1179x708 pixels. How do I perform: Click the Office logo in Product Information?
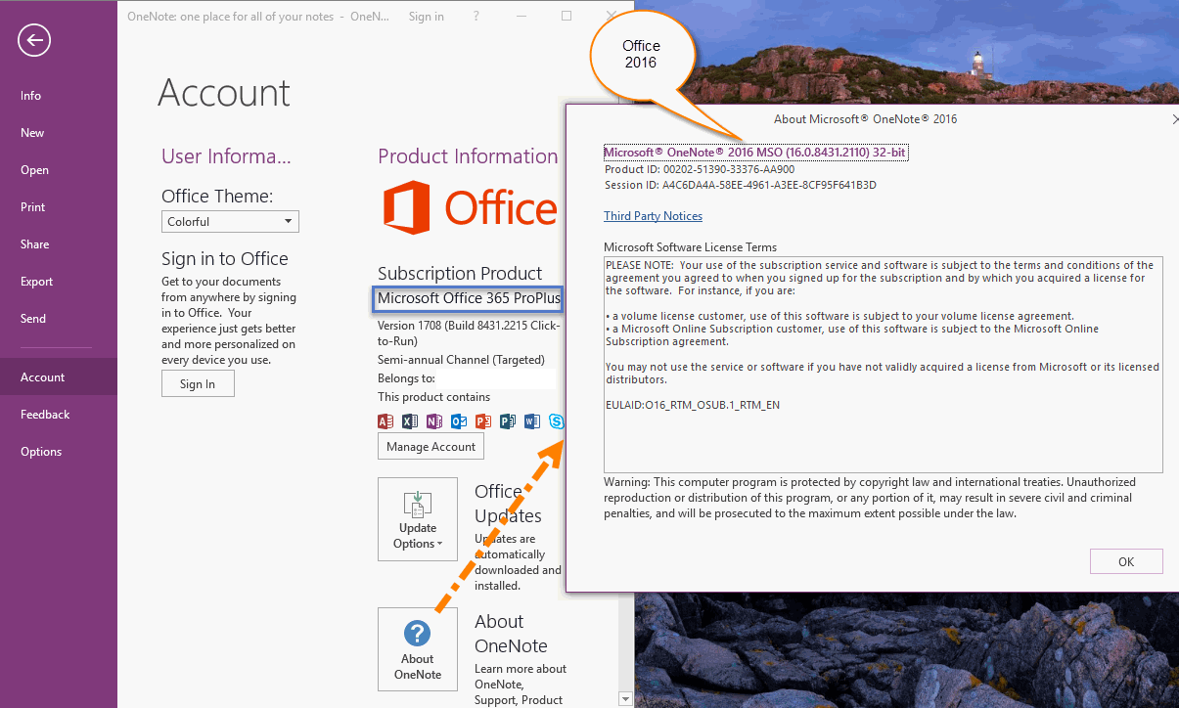pyautogui.click(x=470, y=207)
